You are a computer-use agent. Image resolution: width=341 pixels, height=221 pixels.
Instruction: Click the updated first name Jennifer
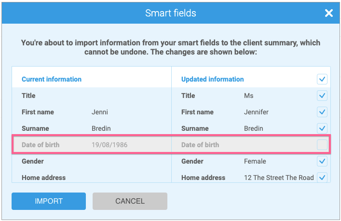[256, 112]
